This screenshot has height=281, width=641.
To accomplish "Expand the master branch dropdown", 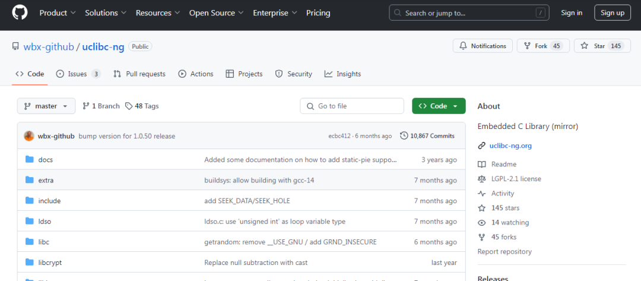I will [x=46, y=106].
